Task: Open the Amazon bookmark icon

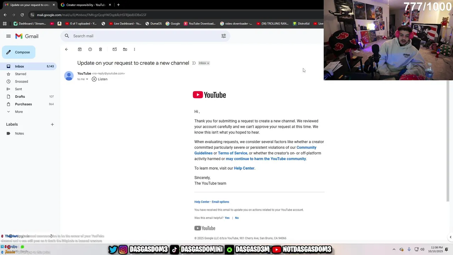Action: coord(59,24)
